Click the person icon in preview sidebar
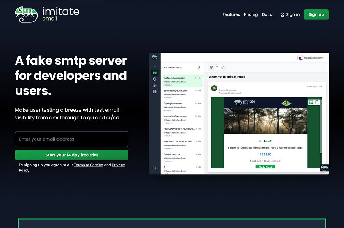 [x=155, y=85]
